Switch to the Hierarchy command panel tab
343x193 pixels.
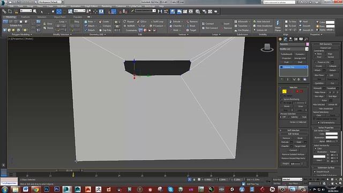[290, 39]
